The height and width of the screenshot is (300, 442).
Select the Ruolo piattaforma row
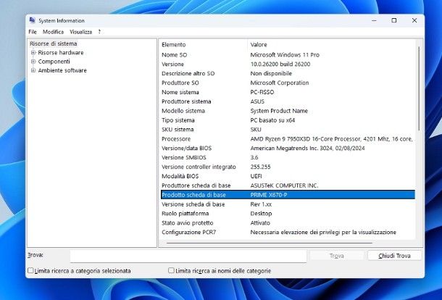[288, 214]
